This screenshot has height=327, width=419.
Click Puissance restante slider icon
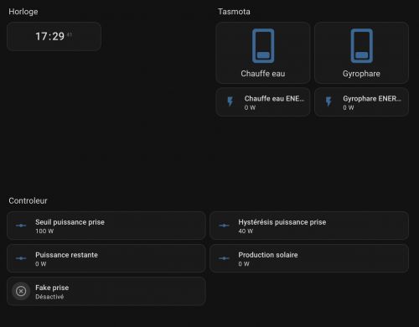(x=21, y=258)
